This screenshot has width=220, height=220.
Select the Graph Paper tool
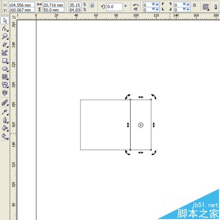click(x=5, y=77)
